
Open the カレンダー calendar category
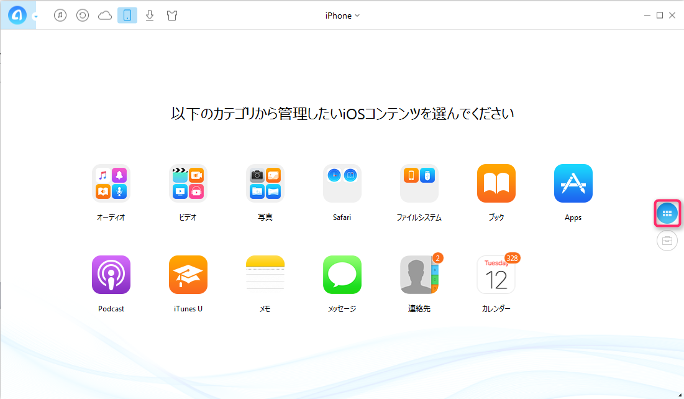tap(496, 275)
